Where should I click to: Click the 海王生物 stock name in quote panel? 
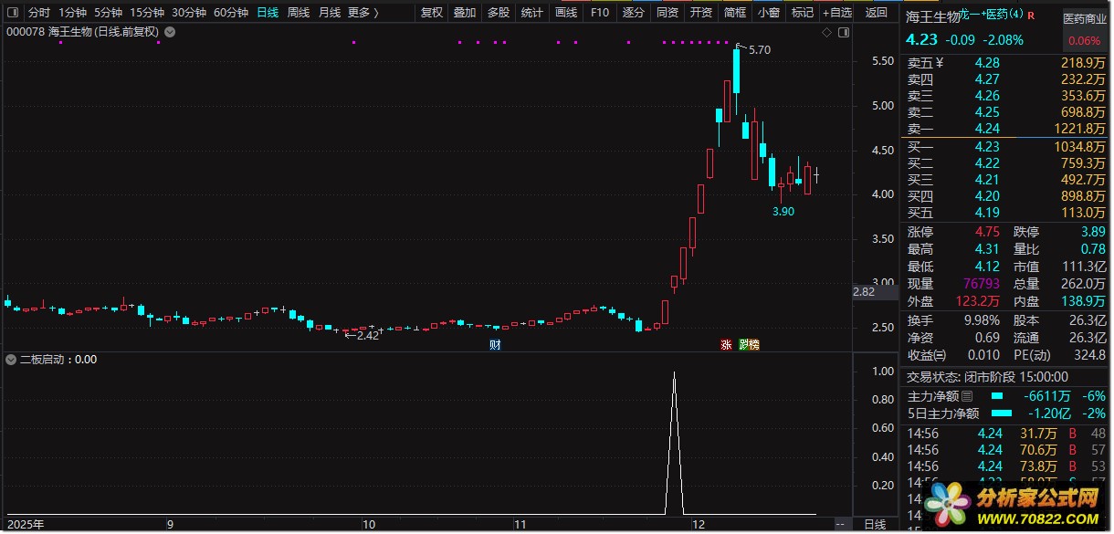(932, 16)
